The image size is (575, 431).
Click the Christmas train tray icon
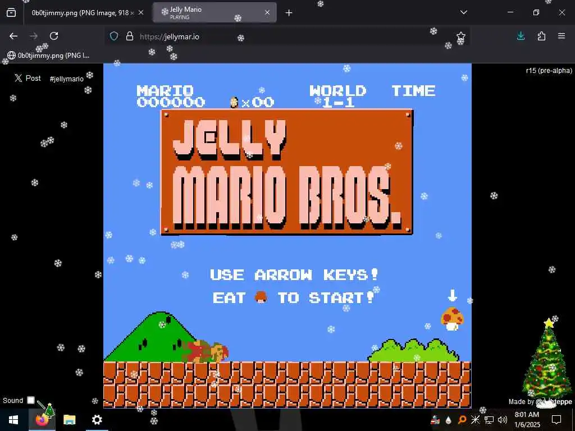435,420
